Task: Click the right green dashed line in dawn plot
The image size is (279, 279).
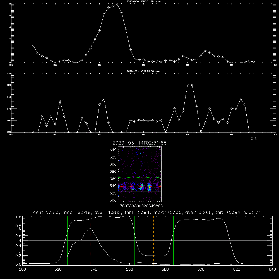Action: point(154,33)
